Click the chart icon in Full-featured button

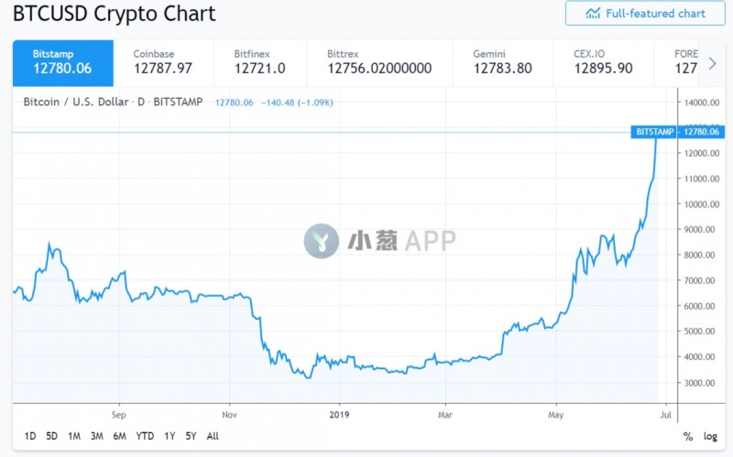coord(593,14)
